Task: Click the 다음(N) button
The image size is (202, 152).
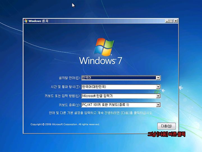Action: click(x=166, y=126)
